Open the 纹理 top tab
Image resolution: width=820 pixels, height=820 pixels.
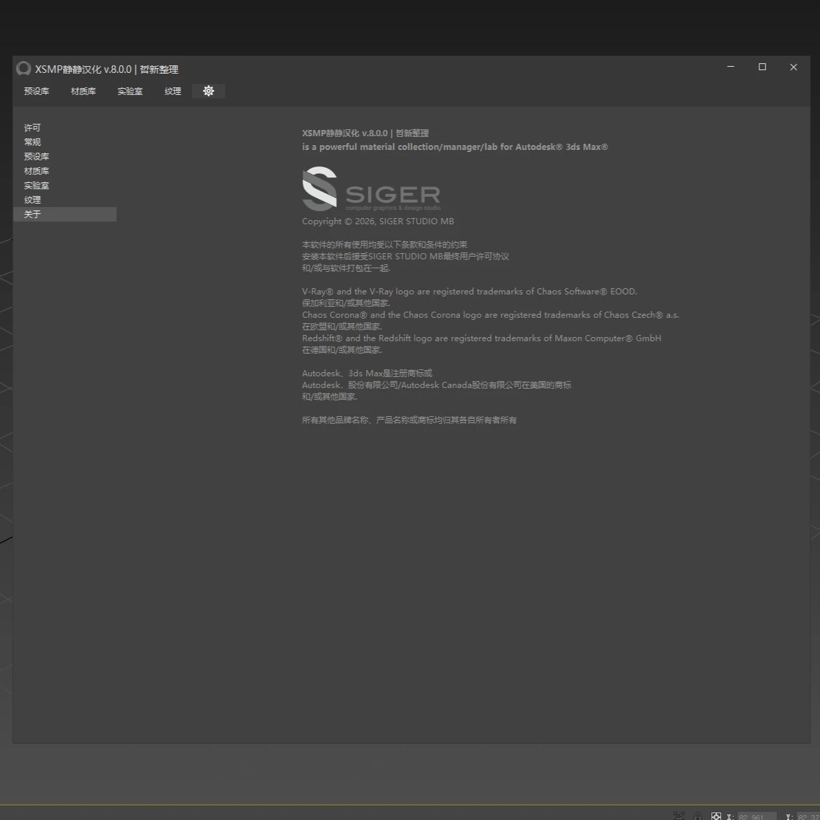coord(173,91)
